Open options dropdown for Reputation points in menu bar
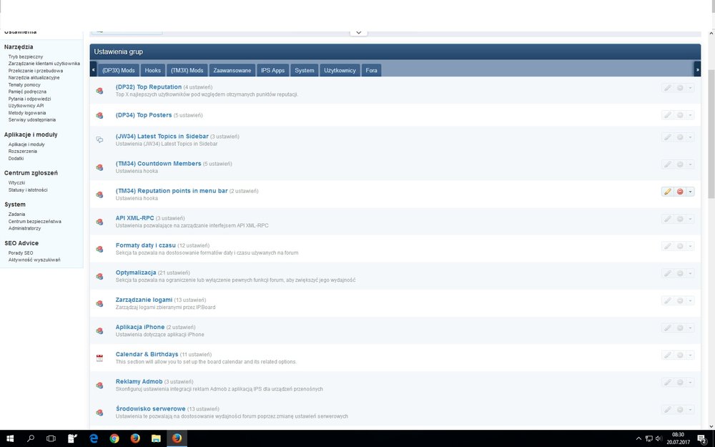Viewport: 715px width, 447px height. 690,192
